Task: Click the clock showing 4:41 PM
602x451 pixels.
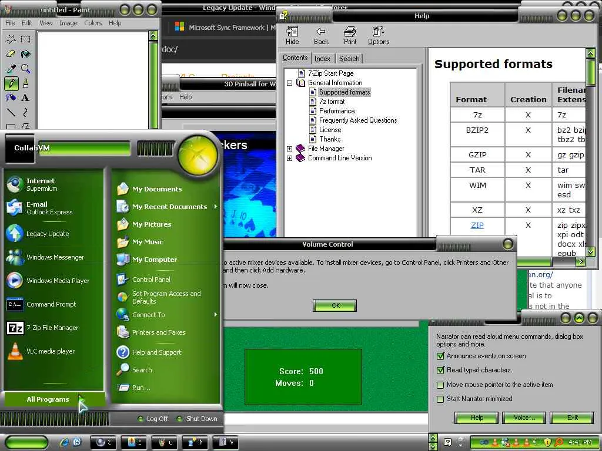Action: [580, 443]
